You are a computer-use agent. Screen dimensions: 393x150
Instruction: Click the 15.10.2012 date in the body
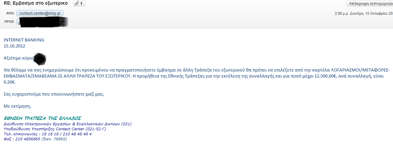14,46
